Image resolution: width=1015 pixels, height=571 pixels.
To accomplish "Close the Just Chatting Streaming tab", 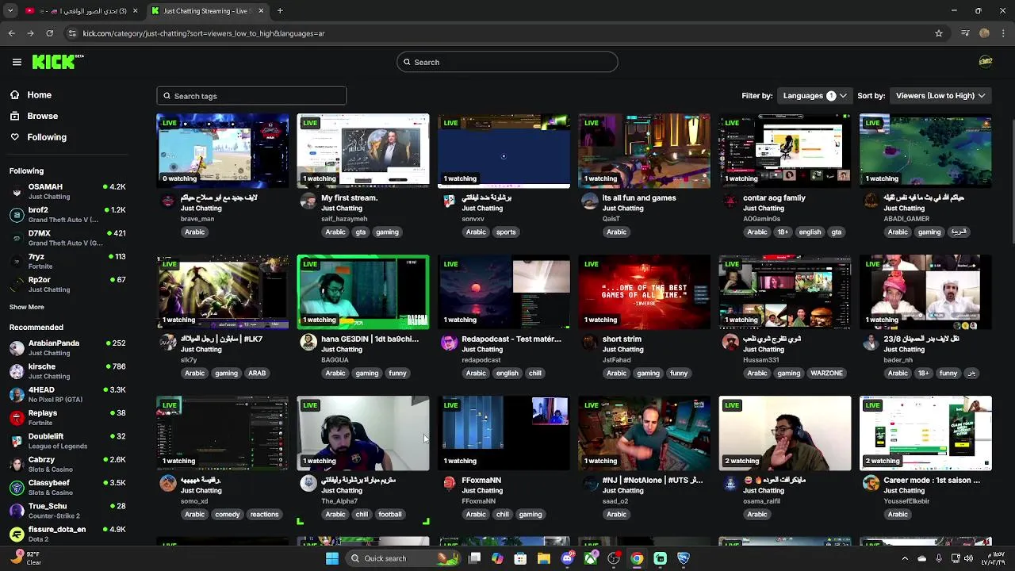I will [261, 11].
